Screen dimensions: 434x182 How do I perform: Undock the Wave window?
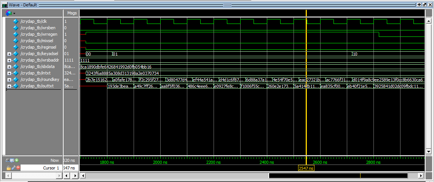point(424,5)
